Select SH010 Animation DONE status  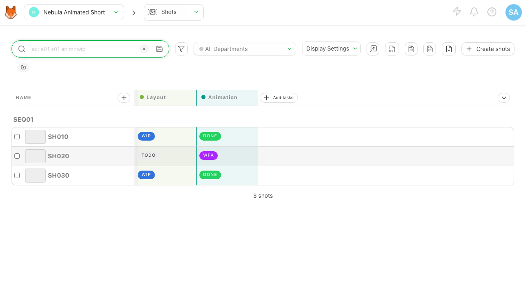click(x=210, y=136)
